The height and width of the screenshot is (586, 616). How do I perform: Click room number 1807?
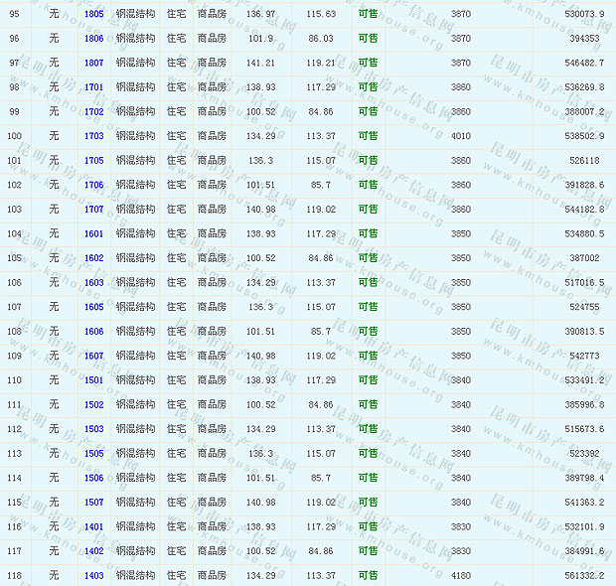[x=93, y=63]
